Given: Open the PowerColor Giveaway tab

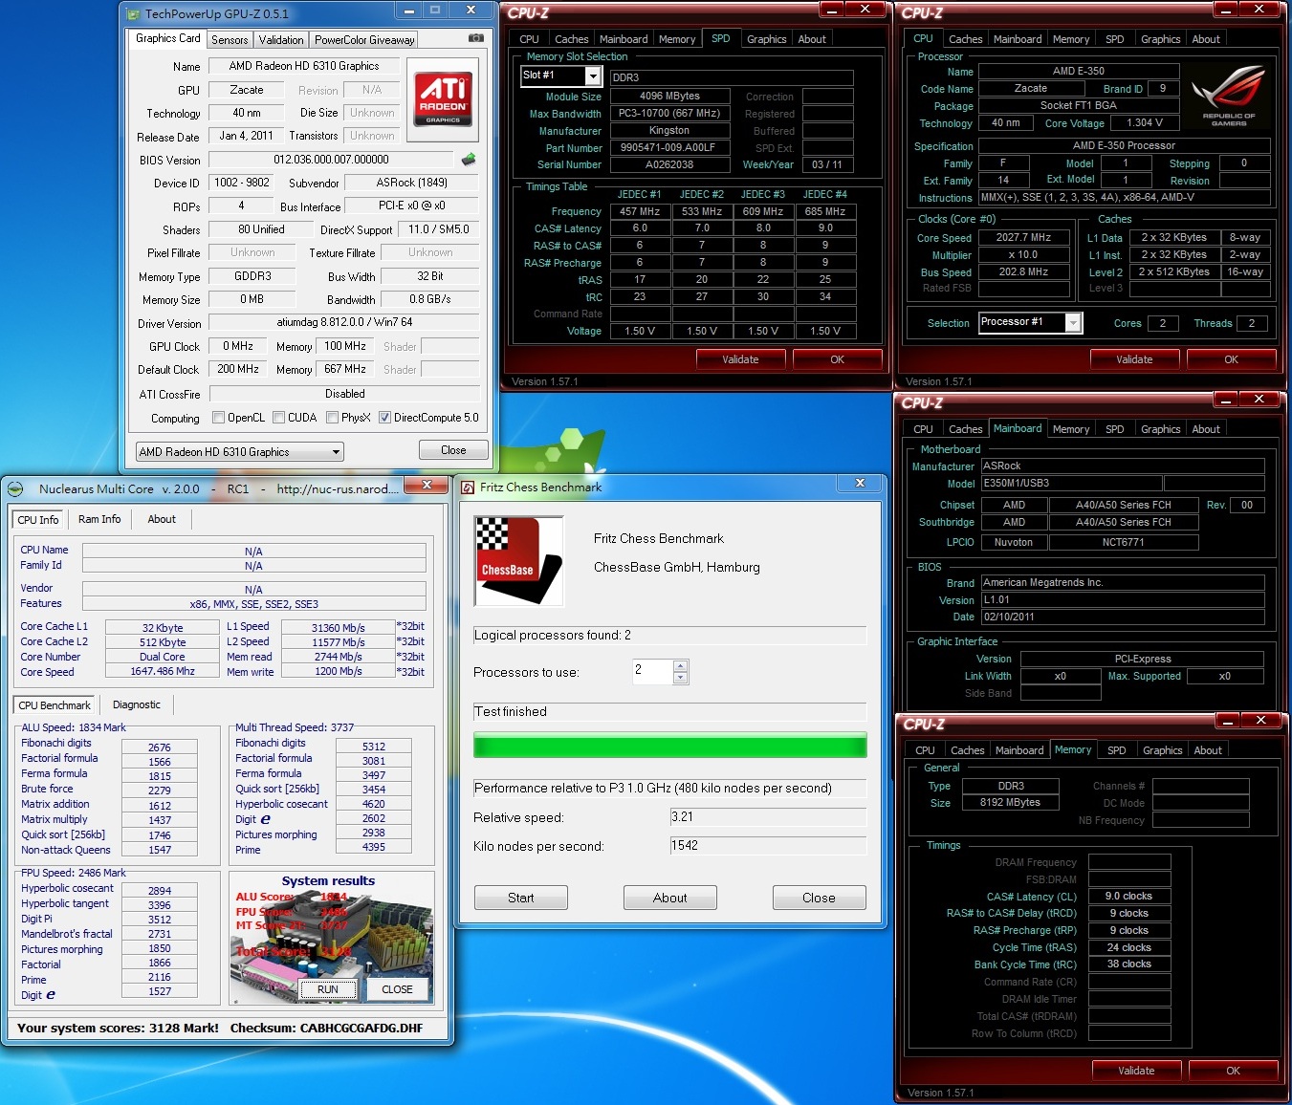Looking at the screenshot, I should (x=364, y=39).
